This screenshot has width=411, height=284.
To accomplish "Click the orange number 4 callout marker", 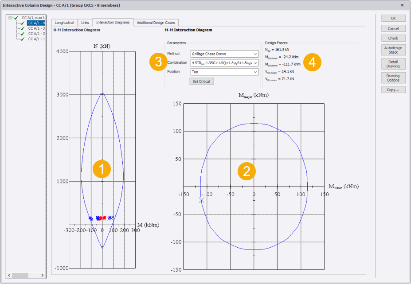I will pos(312,62).
